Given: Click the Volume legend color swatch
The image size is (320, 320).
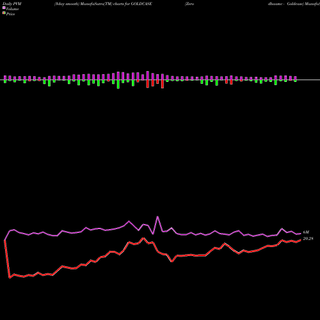Looking at the screenshot, I should pyautogui.click(x=4, y=8).
